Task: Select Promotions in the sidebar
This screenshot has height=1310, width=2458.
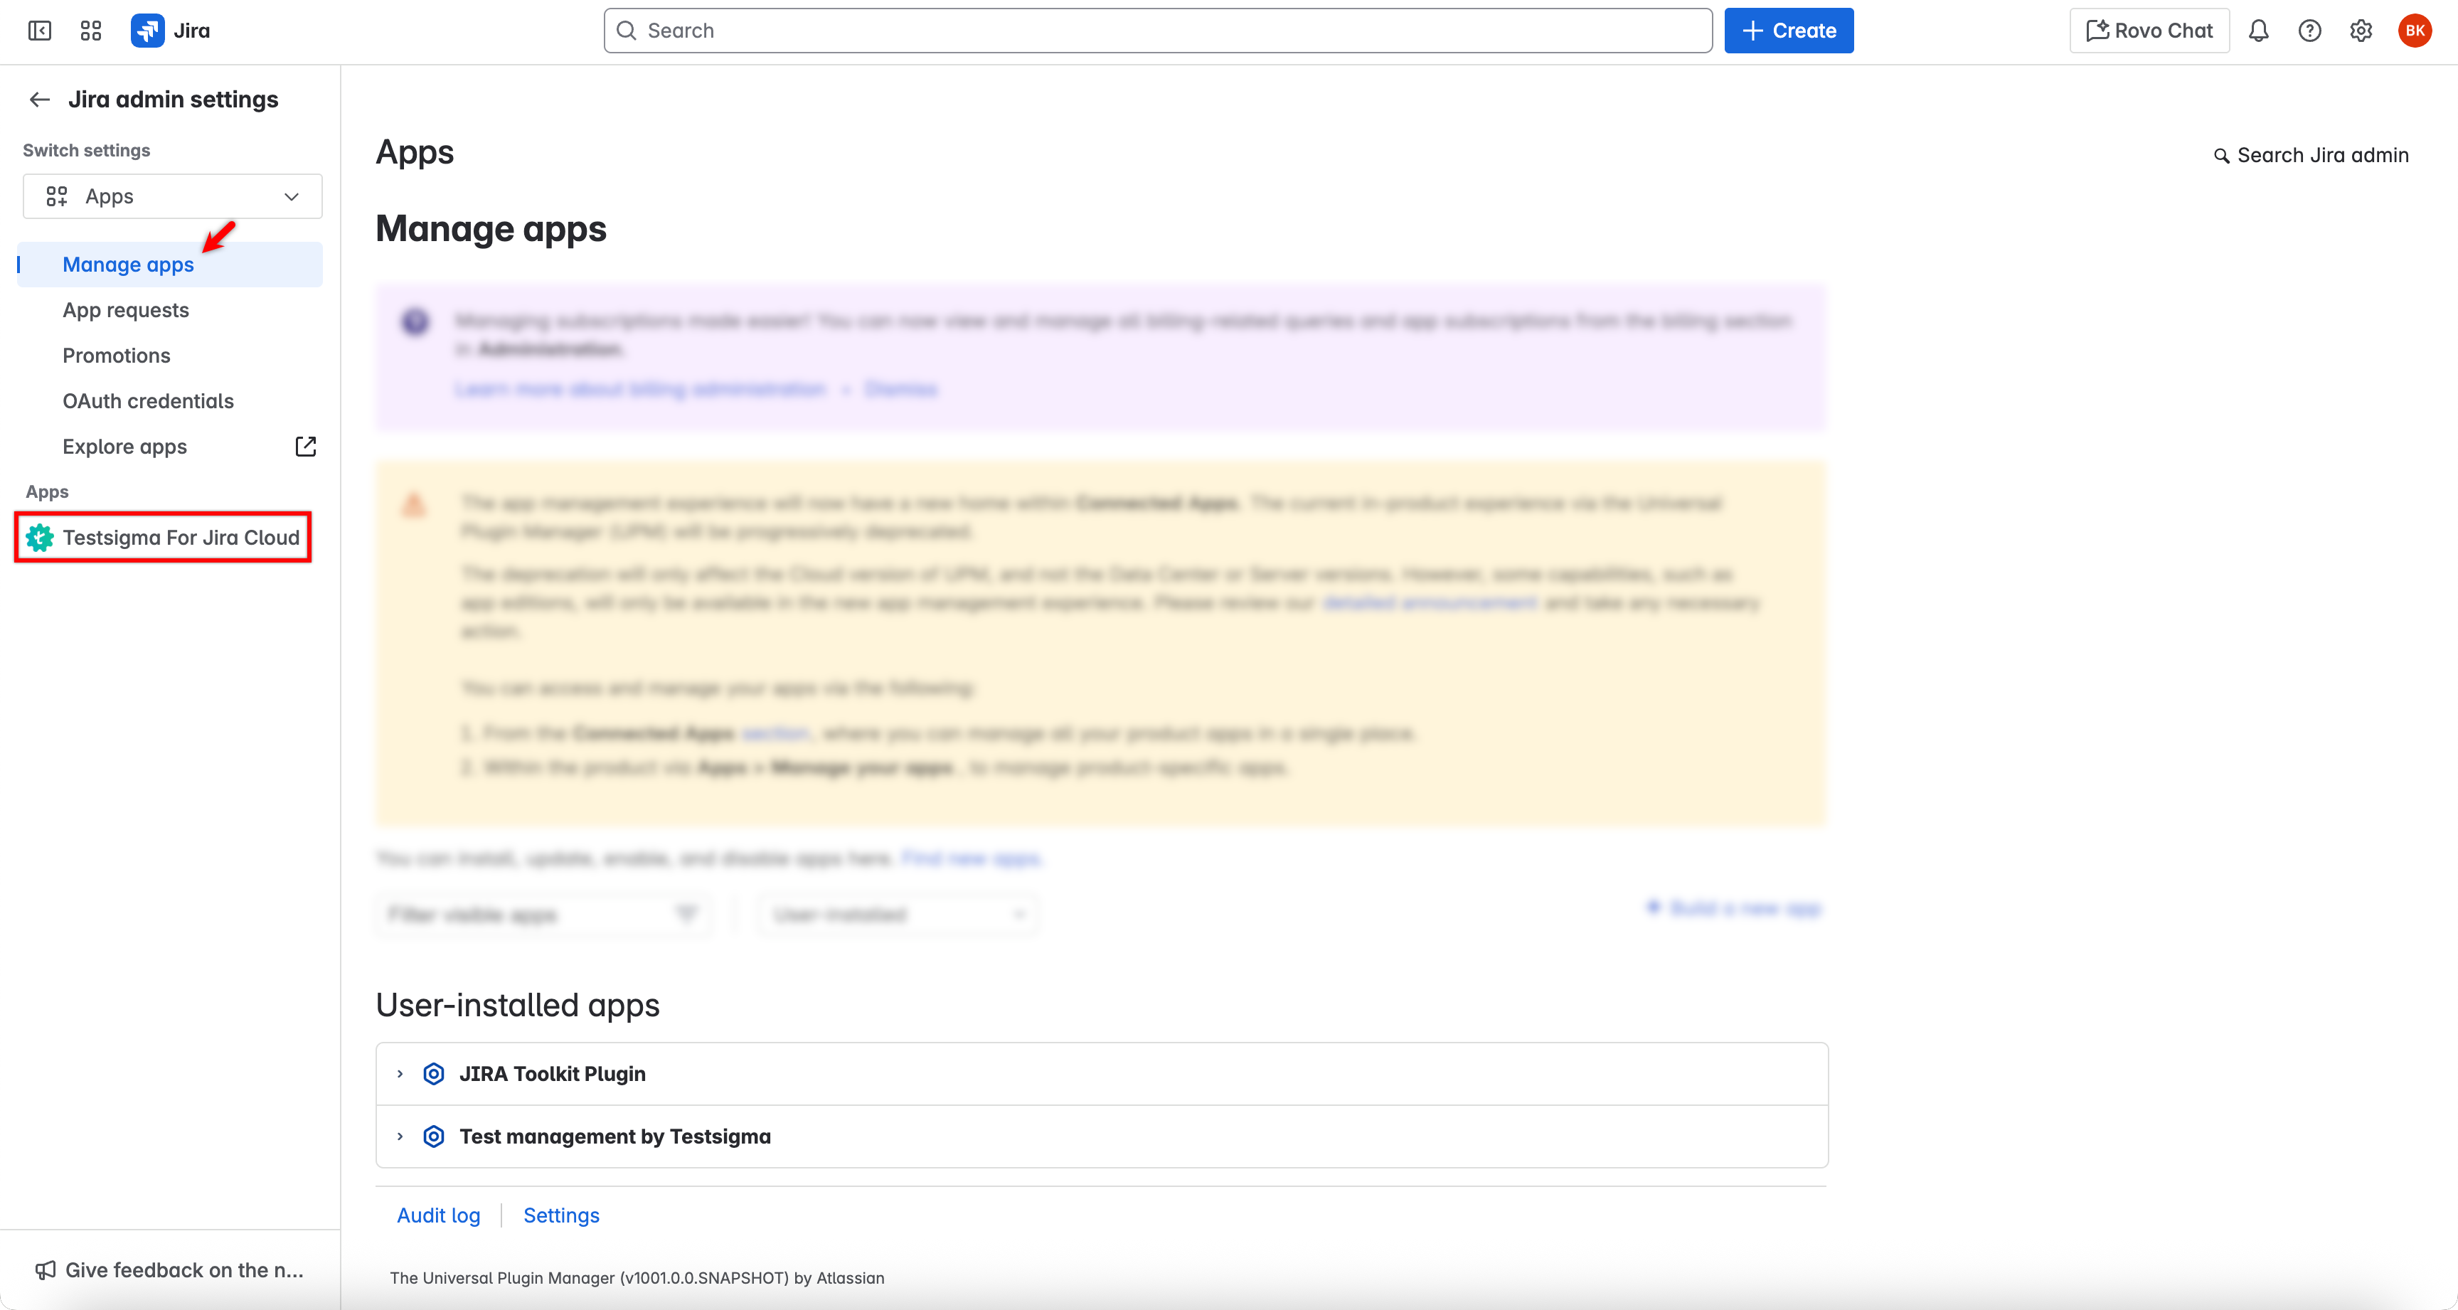Action: (115, 355)
